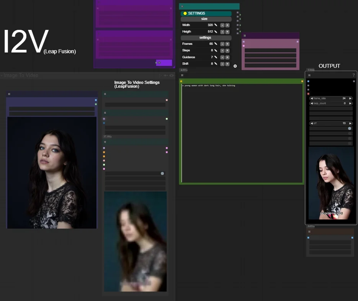Edit the Steps value with its pencil icon

tap(216, 50)
